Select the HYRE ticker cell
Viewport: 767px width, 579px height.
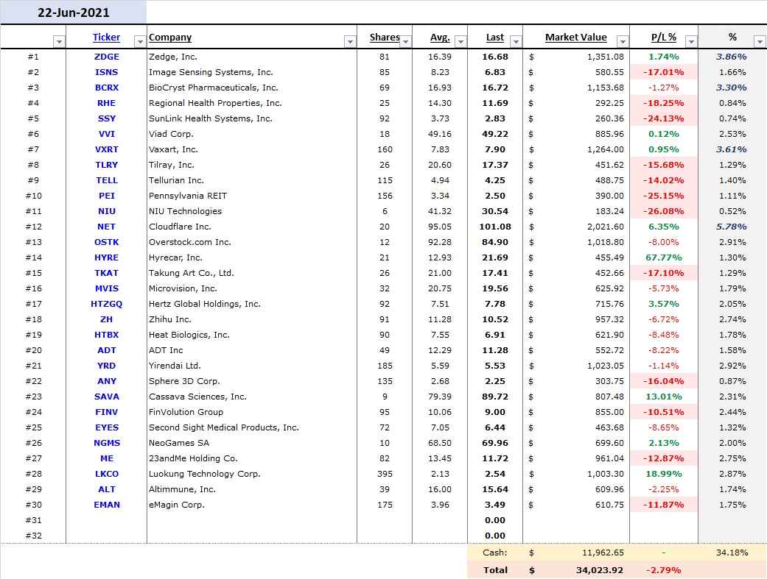(107, 257)
